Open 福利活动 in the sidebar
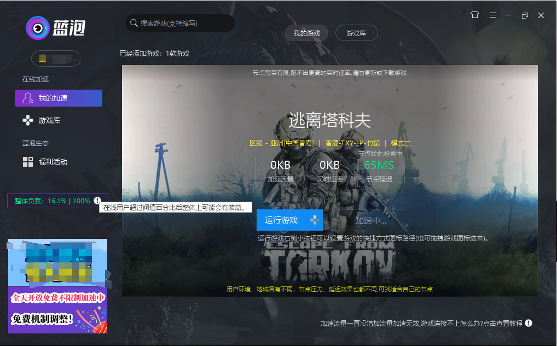 pos(53,162)
